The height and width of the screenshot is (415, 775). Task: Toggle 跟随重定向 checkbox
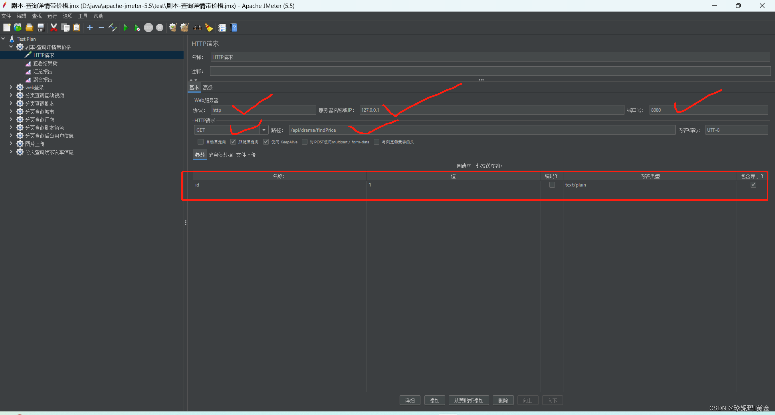[x=233, y=142]
